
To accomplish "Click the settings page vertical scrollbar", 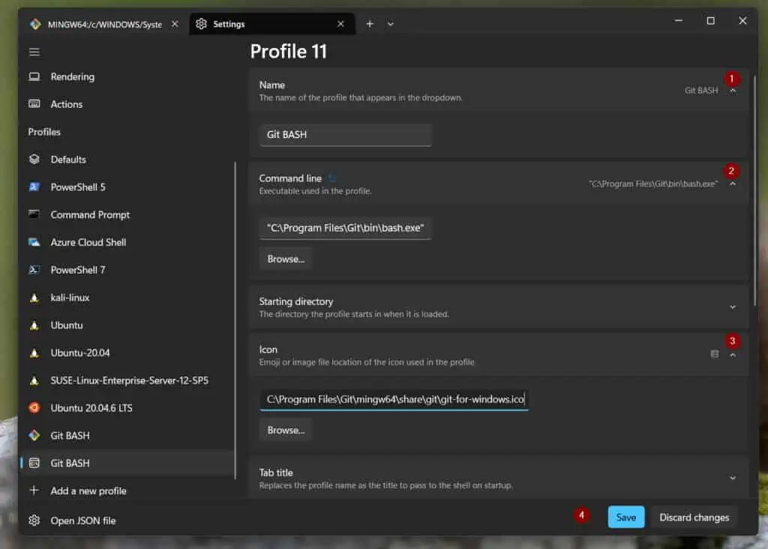I will pyautogui.click(x=754, y=191).
